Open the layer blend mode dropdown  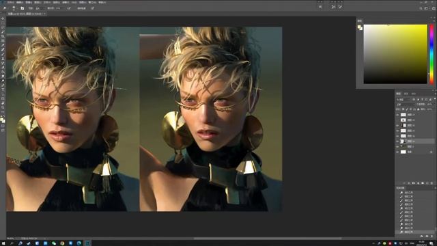[x=405, y=105]
